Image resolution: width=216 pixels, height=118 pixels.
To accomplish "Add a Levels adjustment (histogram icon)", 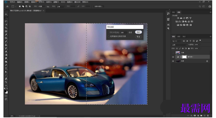I will 181,18.
